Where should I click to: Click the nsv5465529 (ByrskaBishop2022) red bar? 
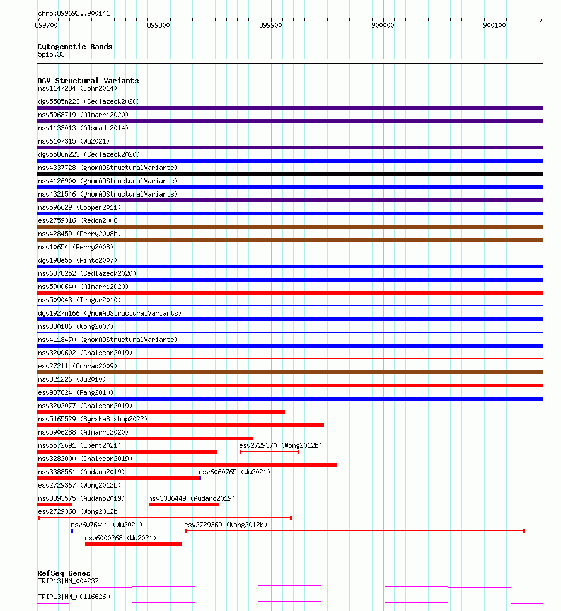[180, 426]
